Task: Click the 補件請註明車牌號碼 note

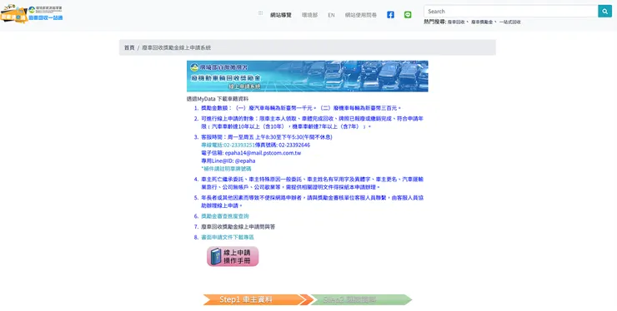Action: [226, 169]
